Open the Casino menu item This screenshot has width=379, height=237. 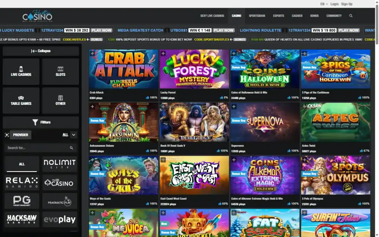click(237, 16)
